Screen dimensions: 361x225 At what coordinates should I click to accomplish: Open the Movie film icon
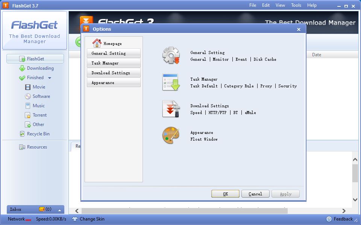pyautogui.click(x=28, y=87)
